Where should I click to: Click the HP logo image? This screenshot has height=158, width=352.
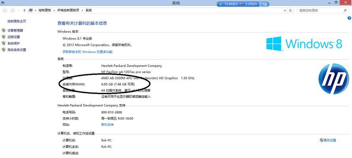click(x=334, y=79)
